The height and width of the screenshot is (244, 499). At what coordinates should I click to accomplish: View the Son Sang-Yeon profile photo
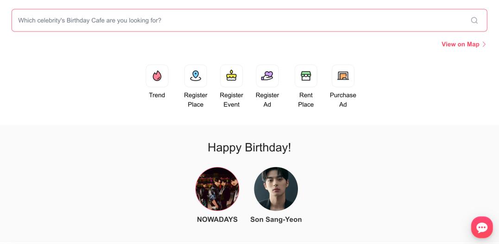point(276,189)
